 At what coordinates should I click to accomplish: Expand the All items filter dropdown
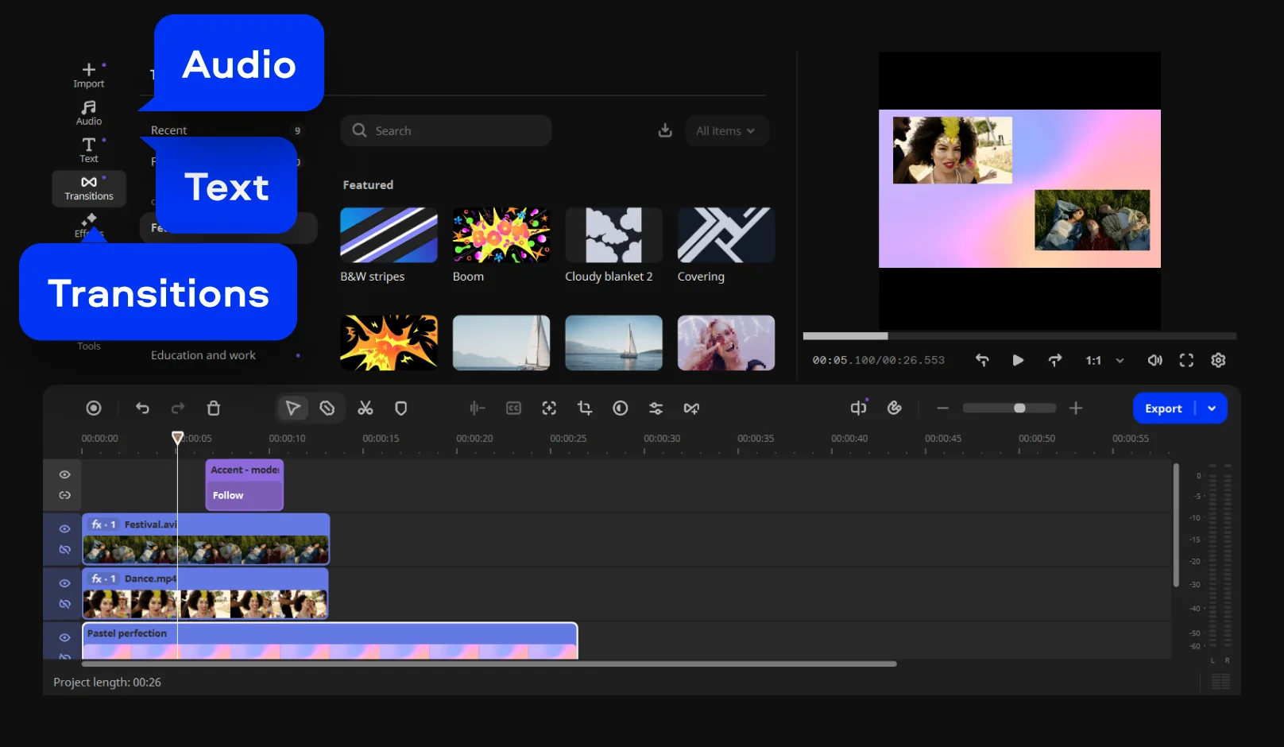pyautogui.click(x=726, y=131)
